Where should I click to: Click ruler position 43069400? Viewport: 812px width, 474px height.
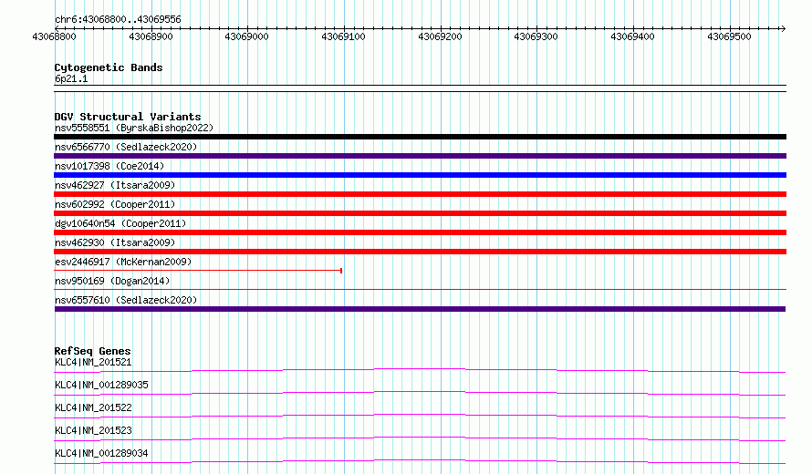pyautogui.click(x=633, y=36)
